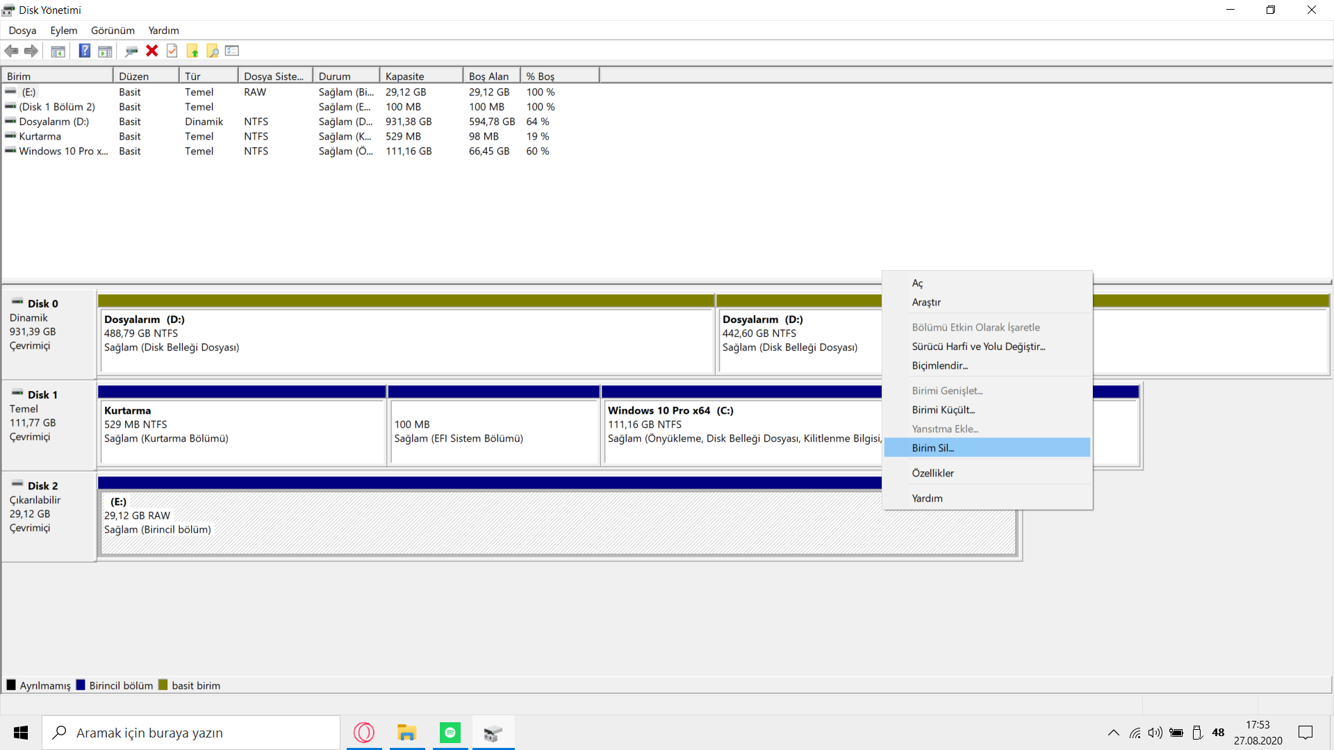This screenshot has height=750, width=1334.
Task: Click the back arrow toolbar icon
Action: 11,51
